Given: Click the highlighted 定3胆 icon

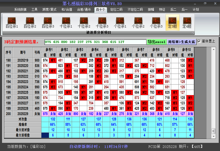Looking at the screenshot, I should pyautogui.click(x=172, y=22).
